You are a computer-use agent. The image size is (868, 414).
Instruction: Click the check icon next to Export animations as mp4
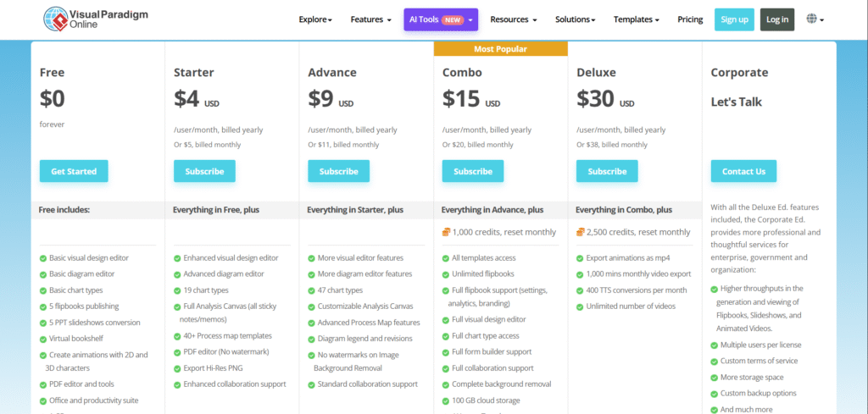580,258
